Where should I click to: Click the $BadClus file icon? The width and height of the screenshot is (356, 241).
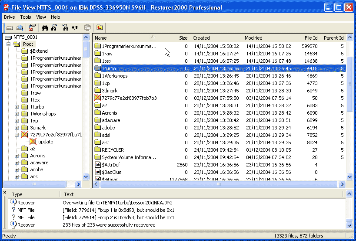pos(98,172)
